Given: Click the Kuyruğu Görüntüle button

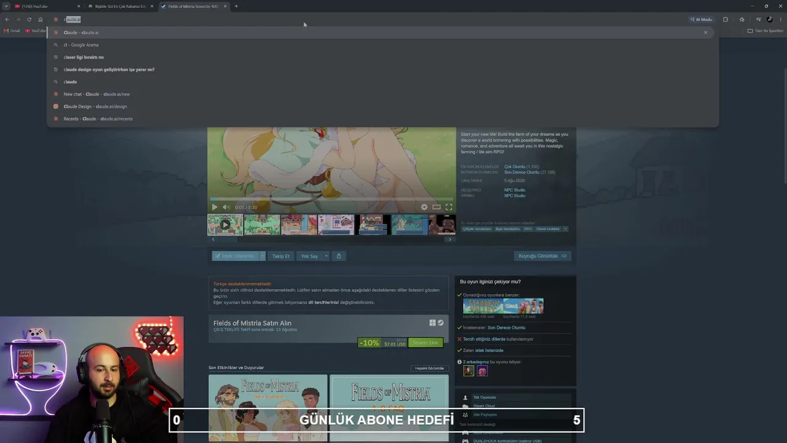Looking at the screenshot, I should pos(543,256).
